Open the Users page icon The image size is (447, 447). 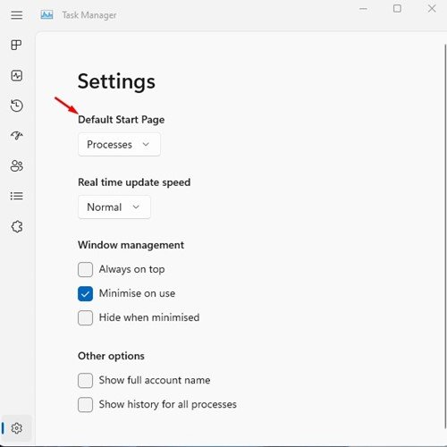[17, 166]
